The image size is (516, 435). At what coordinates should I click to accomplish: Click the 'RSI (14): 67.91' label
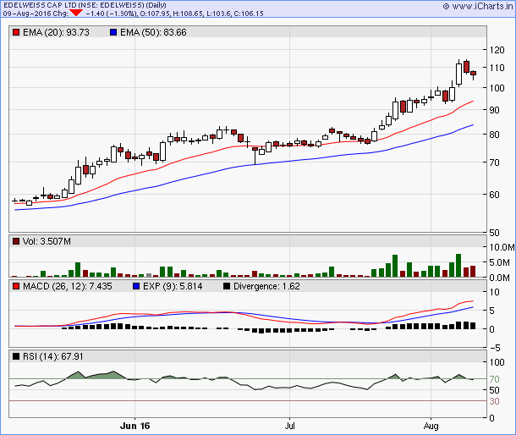(x=52, y=356)
